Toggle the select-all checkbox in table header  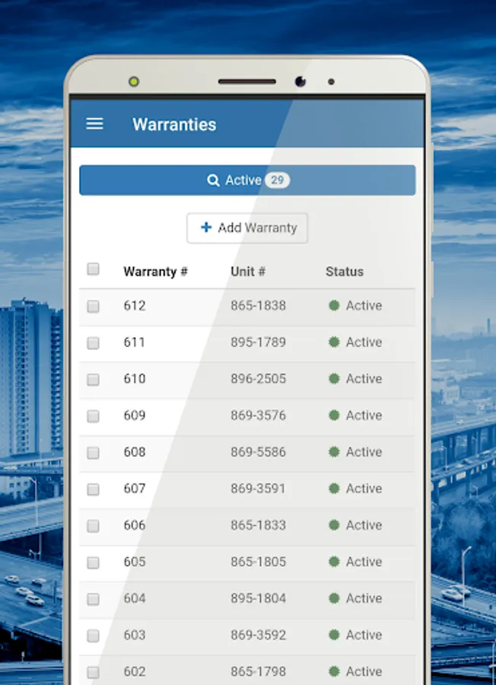point(93,269)
